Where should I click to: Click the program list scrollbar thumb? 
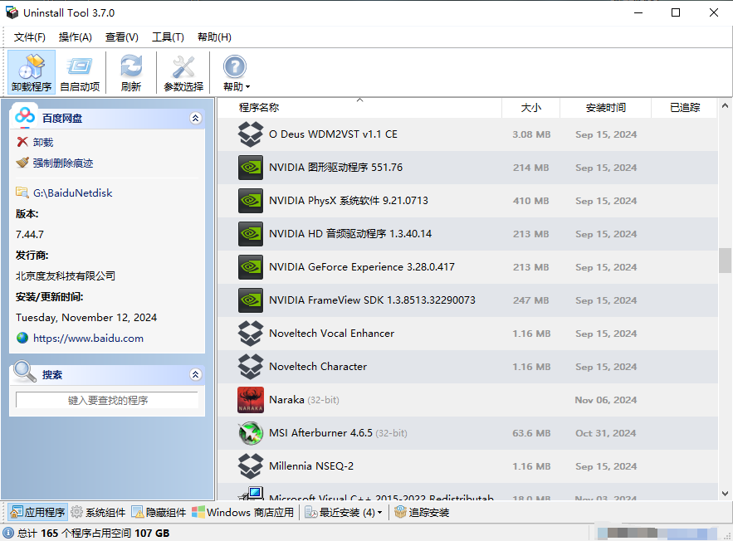click(725, 261)
